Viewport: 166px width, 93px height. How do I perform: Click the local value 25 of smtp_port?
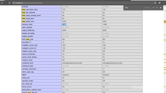click(63, 78)
